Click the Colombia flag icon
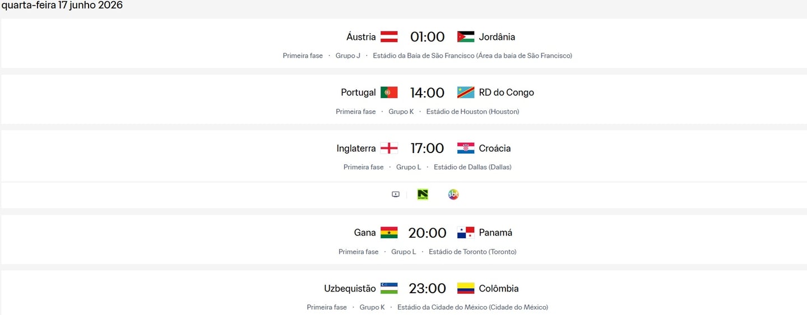 [x=466, y=289]
